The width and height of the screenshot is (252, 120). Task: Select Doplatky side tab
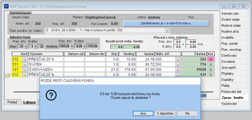pos(234,79)
